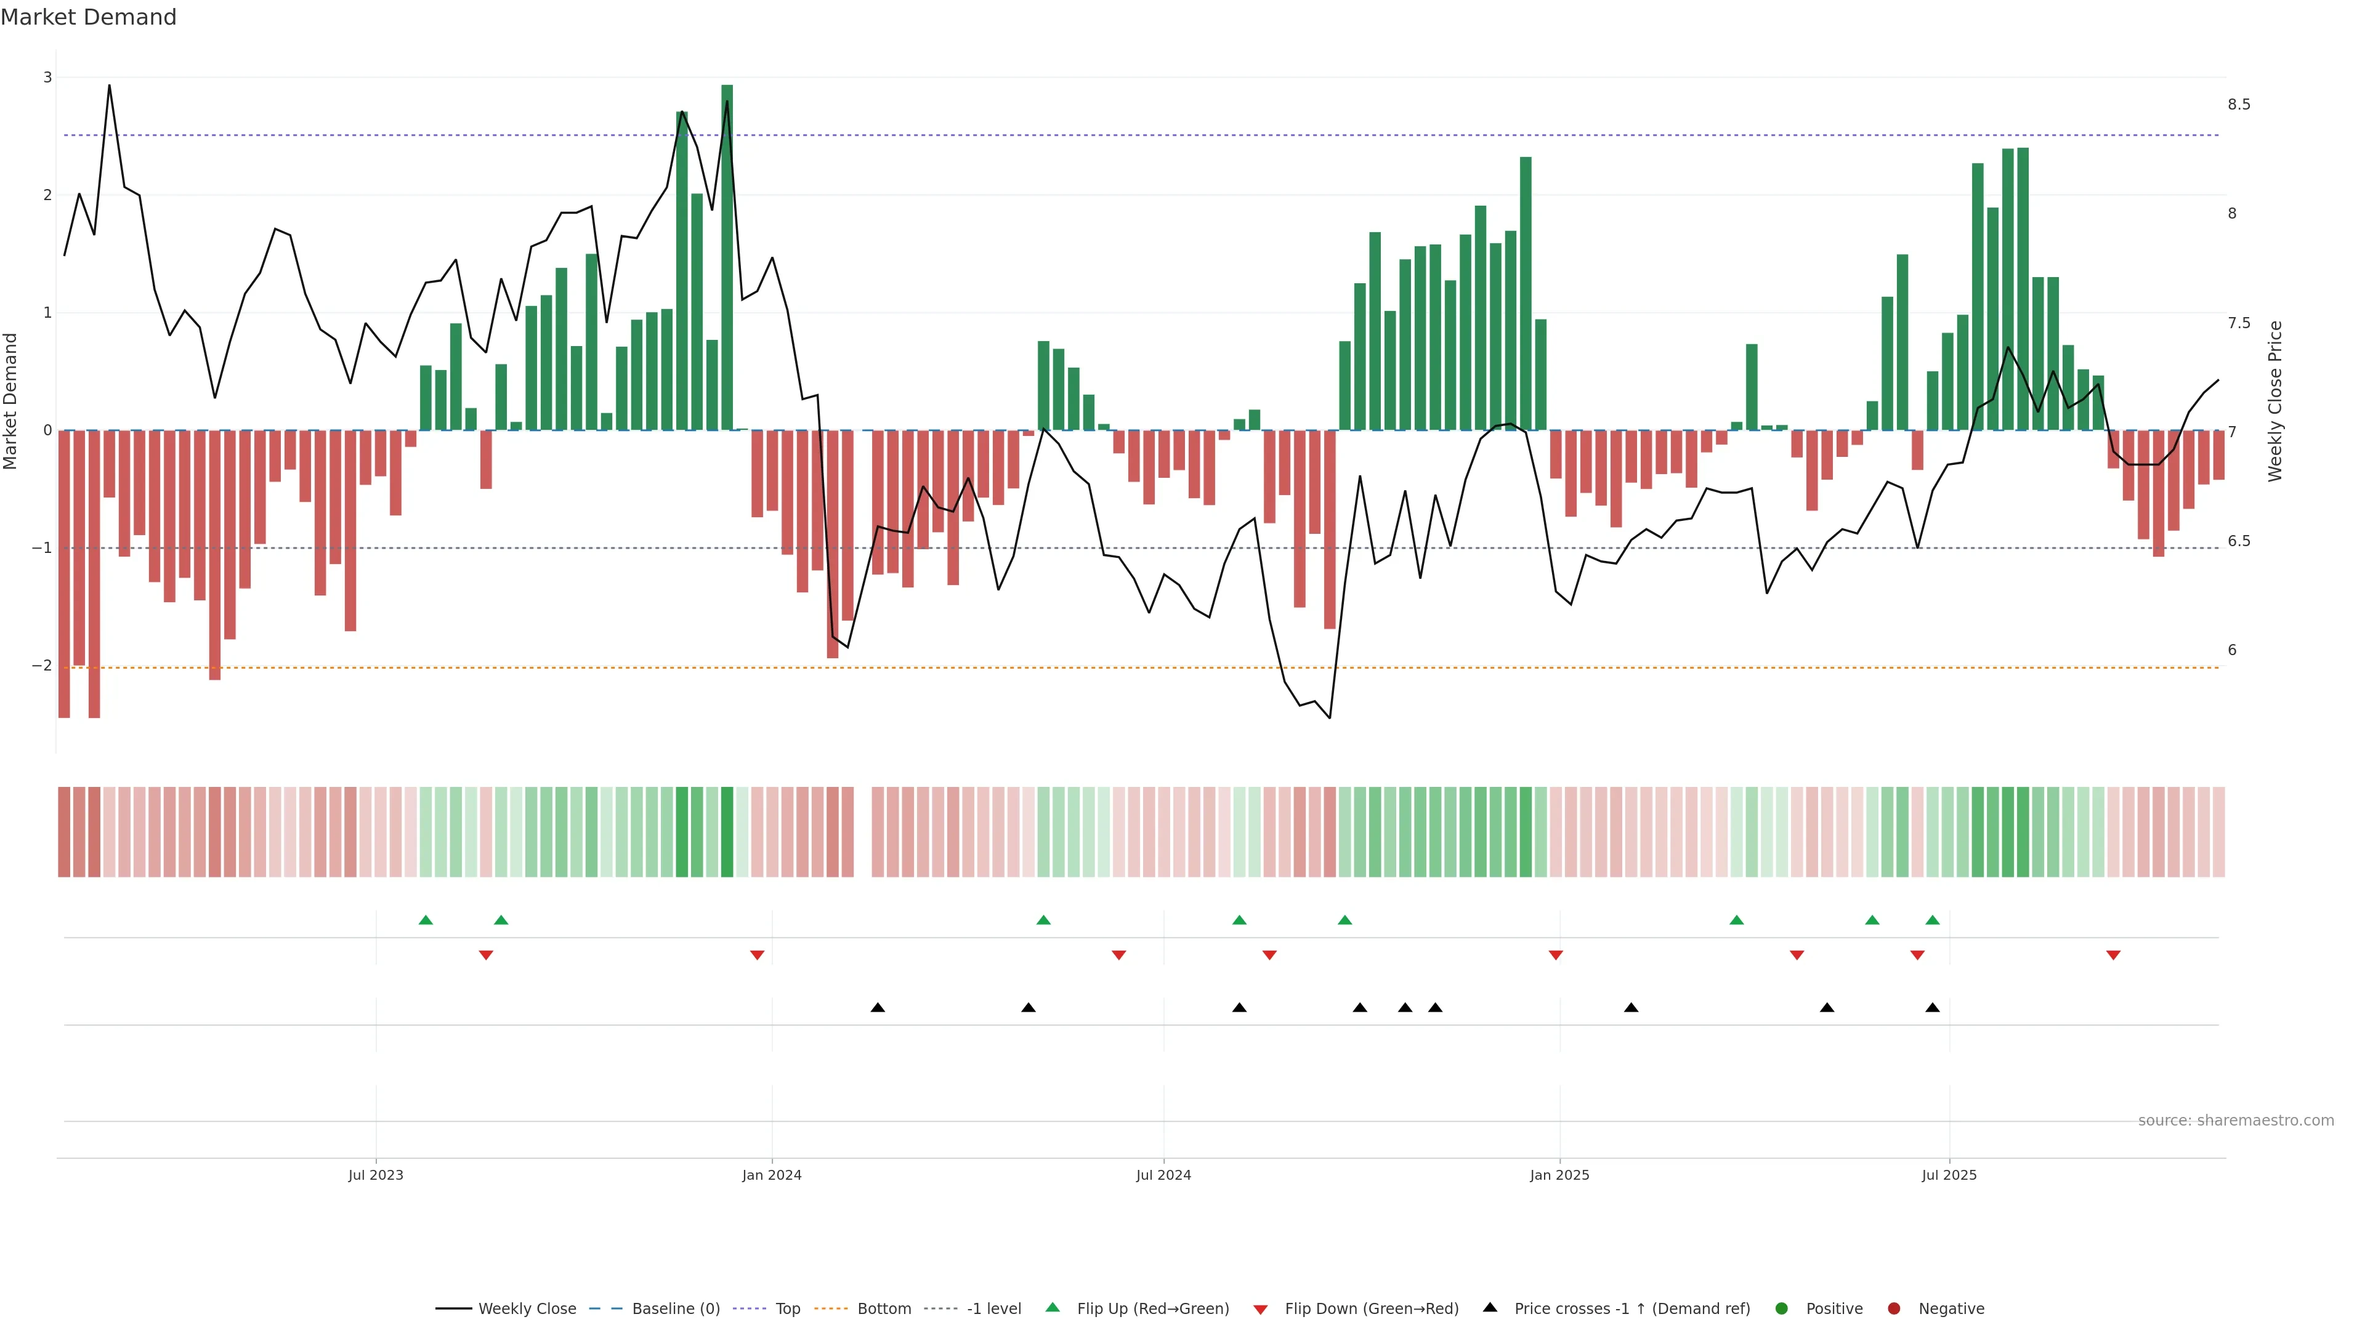This screenshot has width=2365, height=1330.
Task: Click the red Negative legend dot
Action: [1894, 1309]
